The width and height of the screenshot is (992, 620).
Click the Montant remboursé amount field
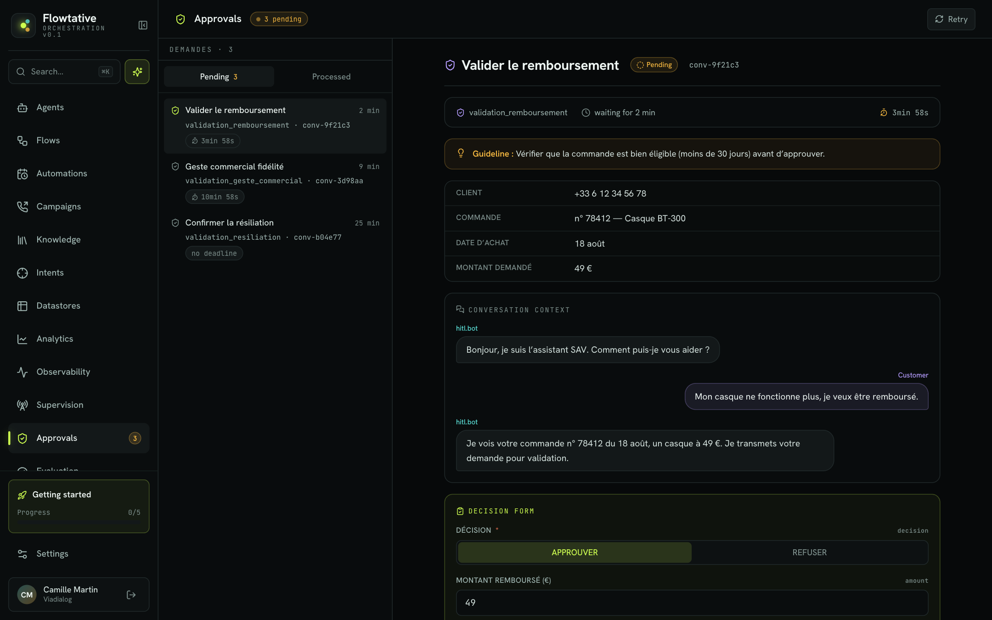pyautogui.click(x=692, y=603)
